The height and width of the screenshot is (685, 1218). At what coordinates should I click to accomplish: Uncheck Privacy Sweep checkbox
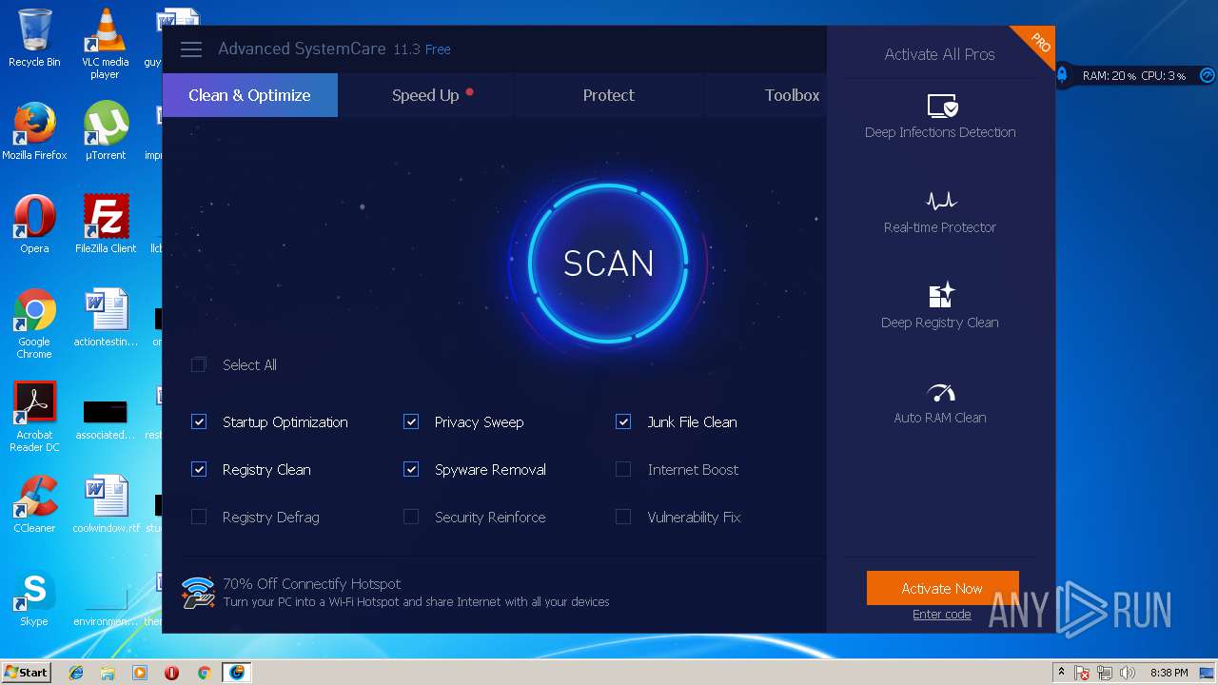(411, 422)
